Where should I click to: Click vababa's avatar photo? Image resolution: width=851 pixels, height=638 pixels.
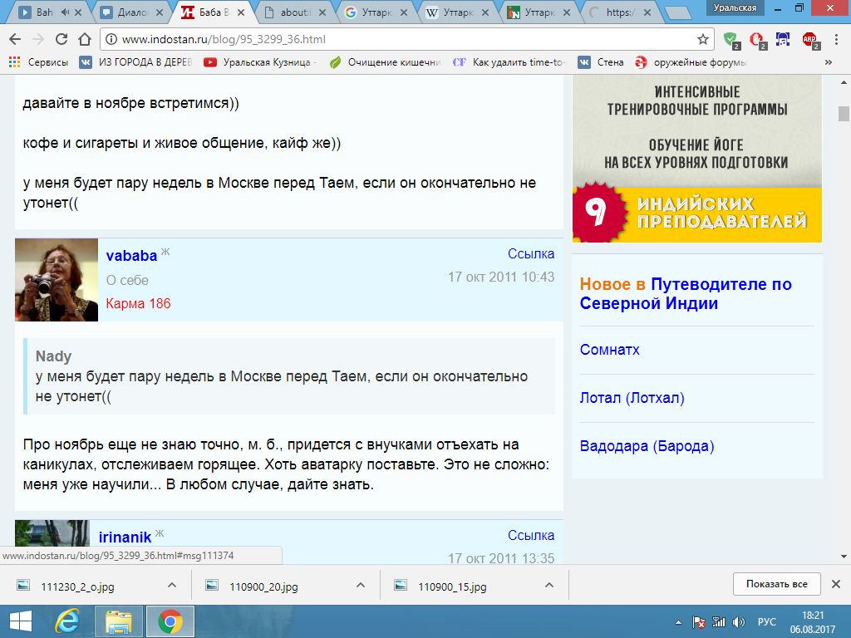(57, 280)
